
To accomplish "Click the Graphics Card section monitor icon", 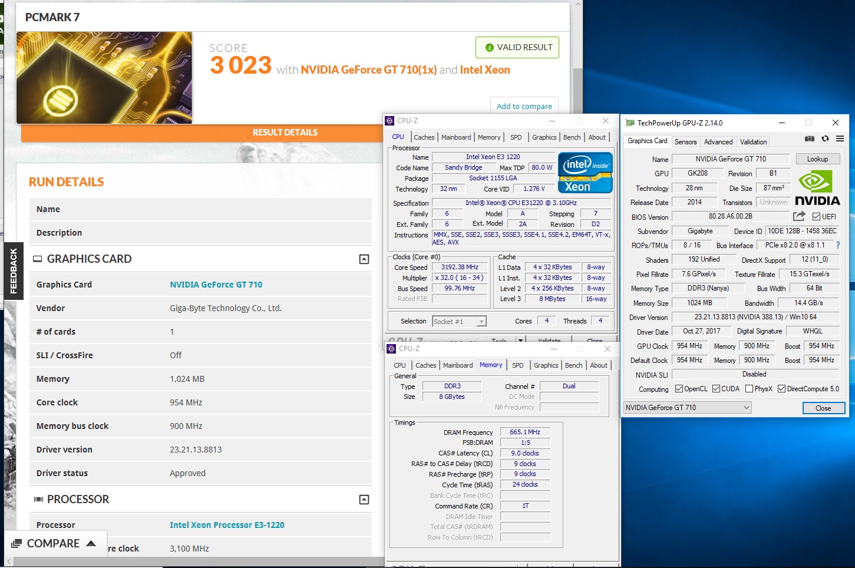I will point(37,259).
